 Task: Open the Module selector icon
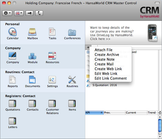point(32,56)
